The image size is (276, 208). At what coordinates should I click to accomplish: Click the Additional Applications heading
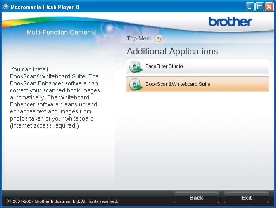click(172, 51)
